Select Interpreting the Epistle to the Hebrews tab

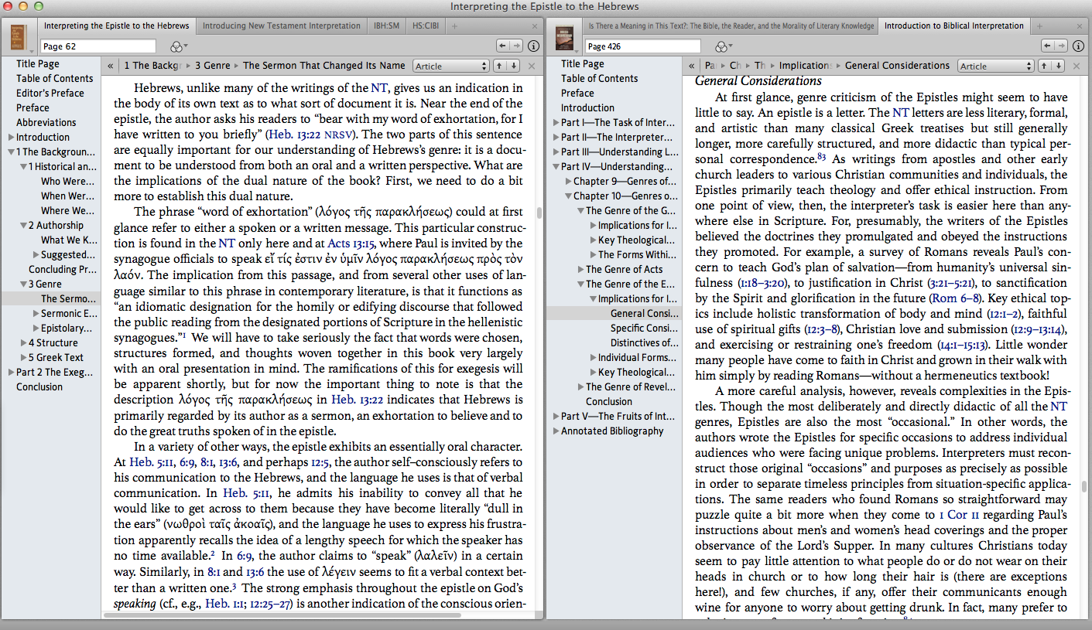click(x=117, y=26)
